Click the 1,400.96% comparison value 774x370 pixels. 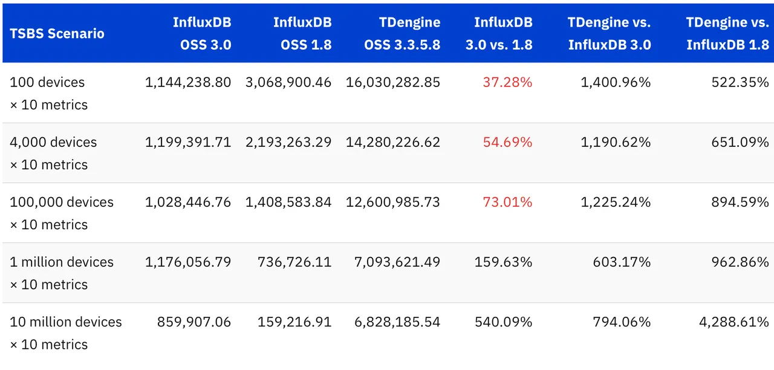click(616, 82)
